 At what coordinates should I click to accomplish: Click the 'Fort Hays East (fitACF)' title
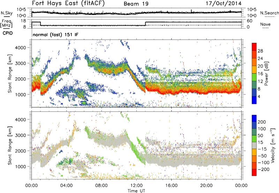(x=68, y=3)
